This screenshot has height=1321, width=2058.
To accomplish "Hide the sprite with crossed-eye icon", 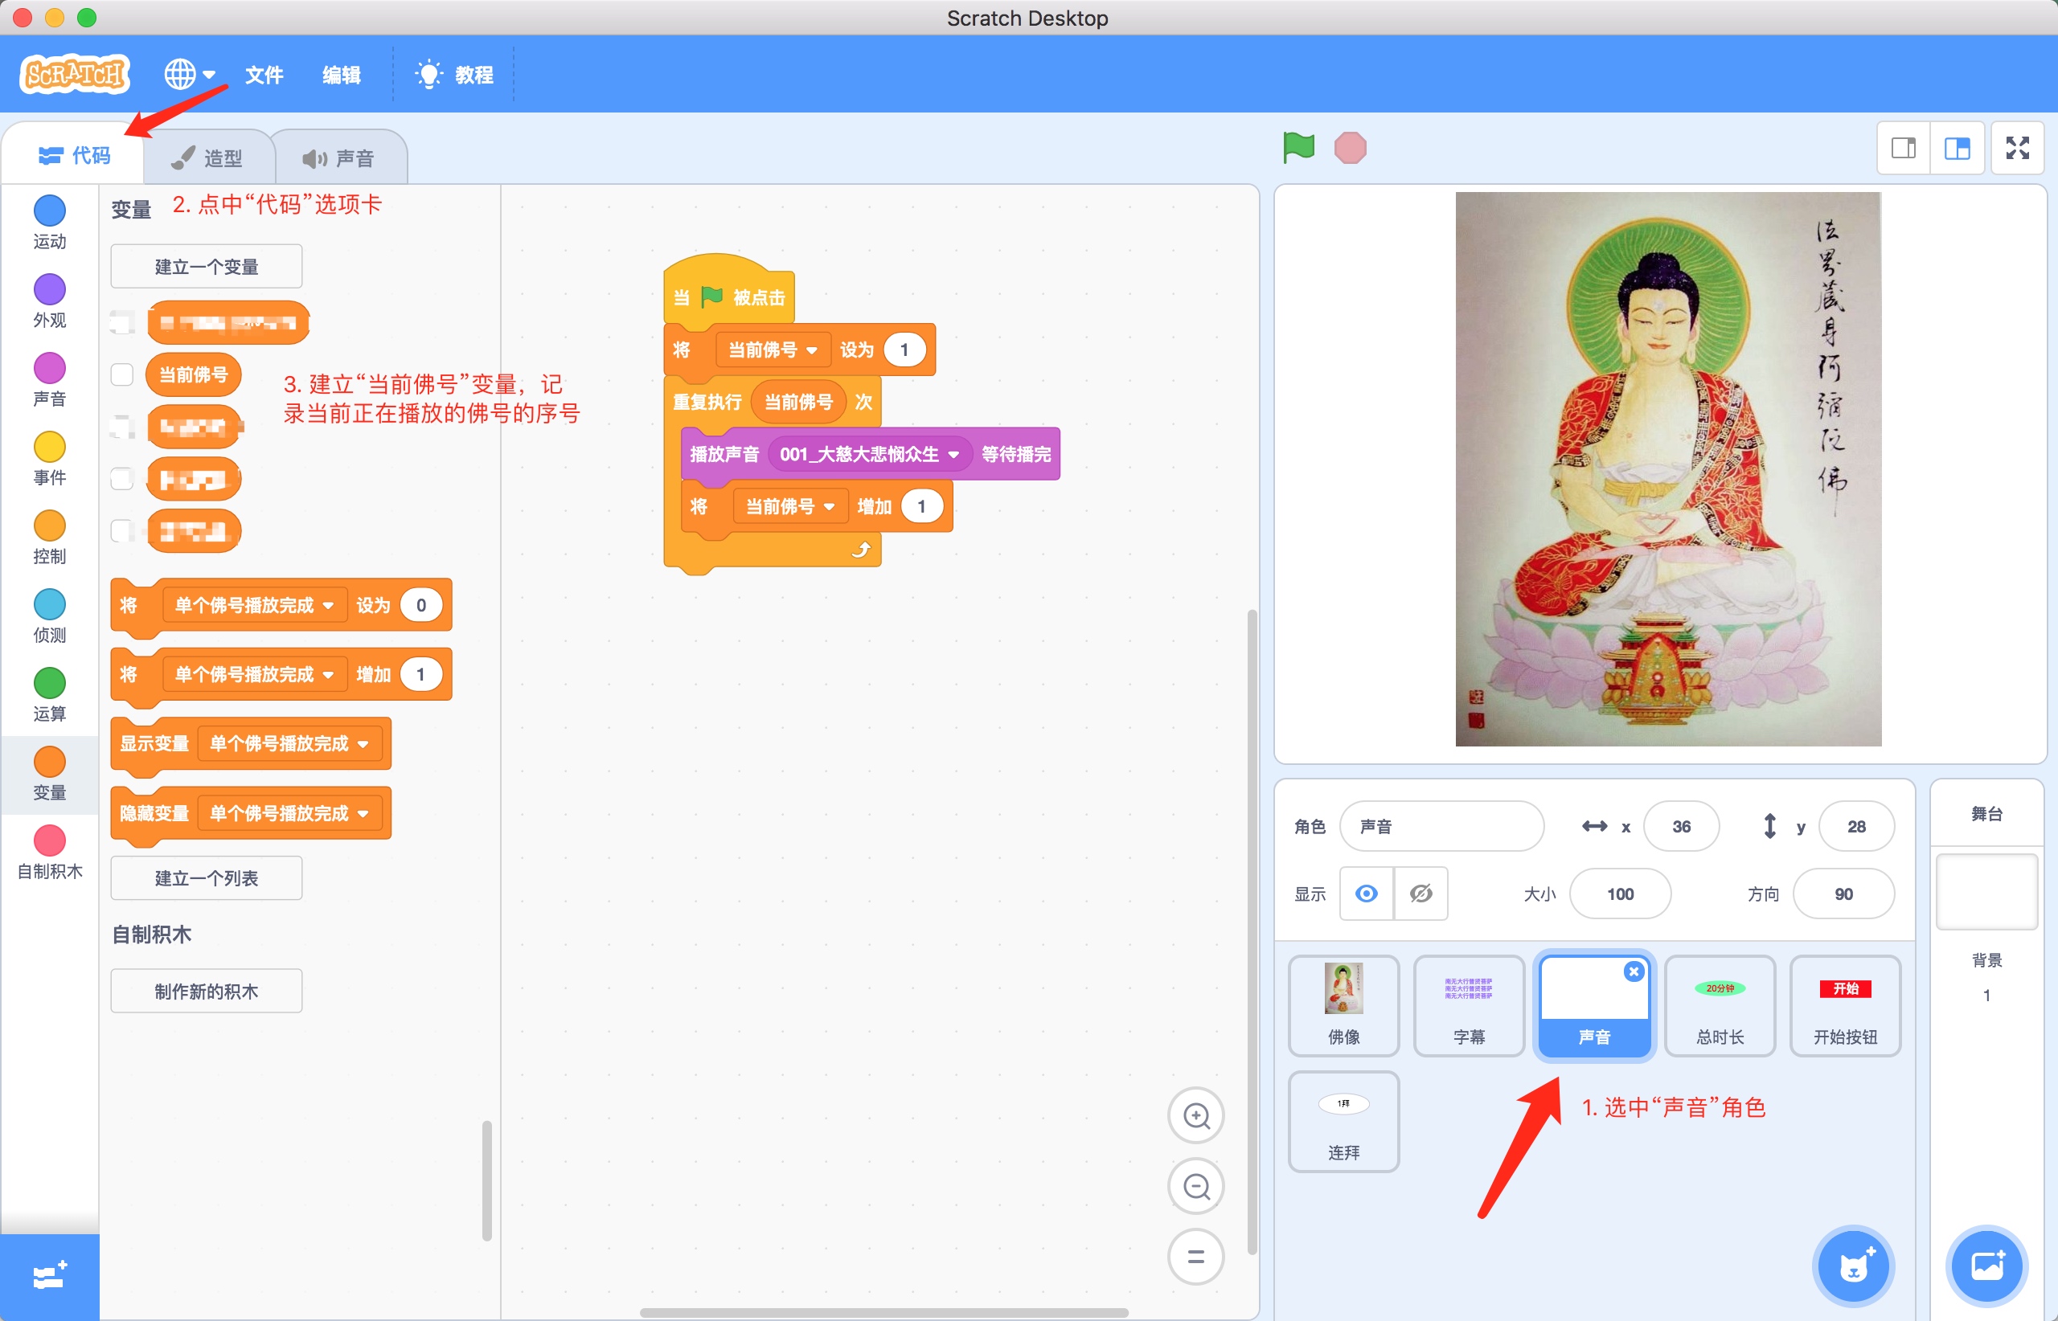I will click(1421, 894).
